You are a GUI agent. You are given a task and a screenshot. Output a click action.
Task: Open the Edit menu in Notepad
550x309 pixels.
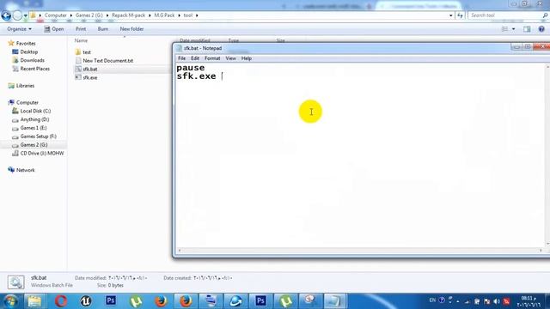tap(195, 58)
